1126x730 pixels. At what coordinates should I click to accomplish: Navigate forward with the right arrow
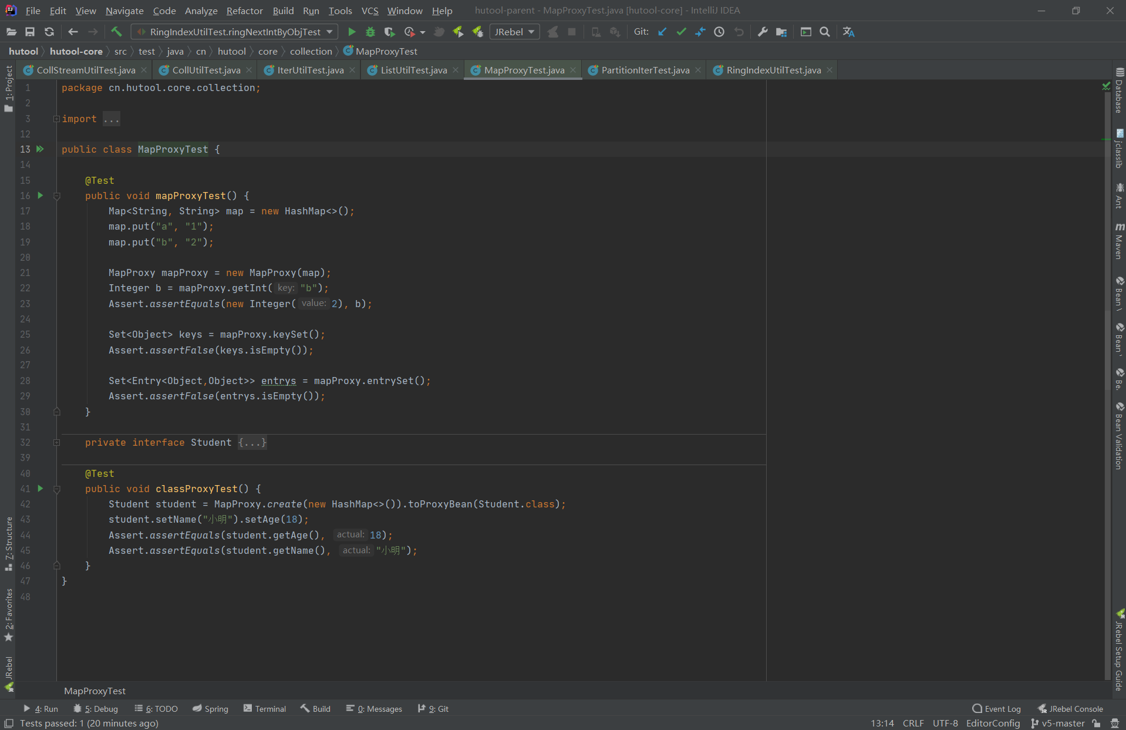[93, 32]
